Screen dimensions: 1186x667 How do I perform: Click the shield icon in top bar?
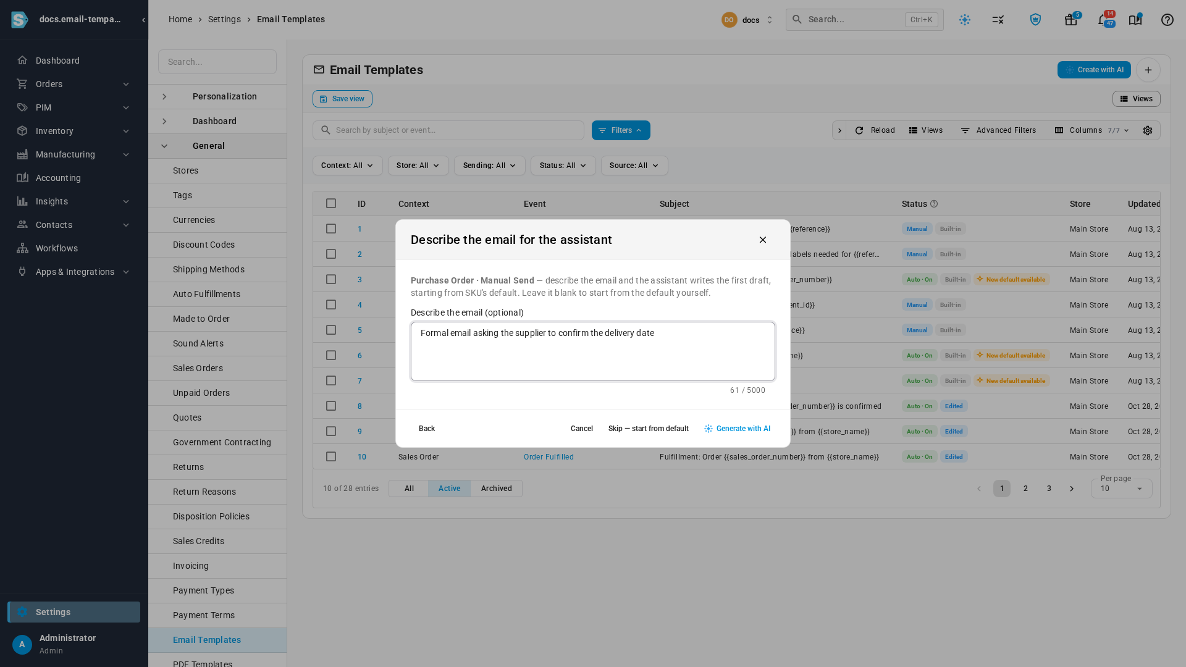(1035, 20)
